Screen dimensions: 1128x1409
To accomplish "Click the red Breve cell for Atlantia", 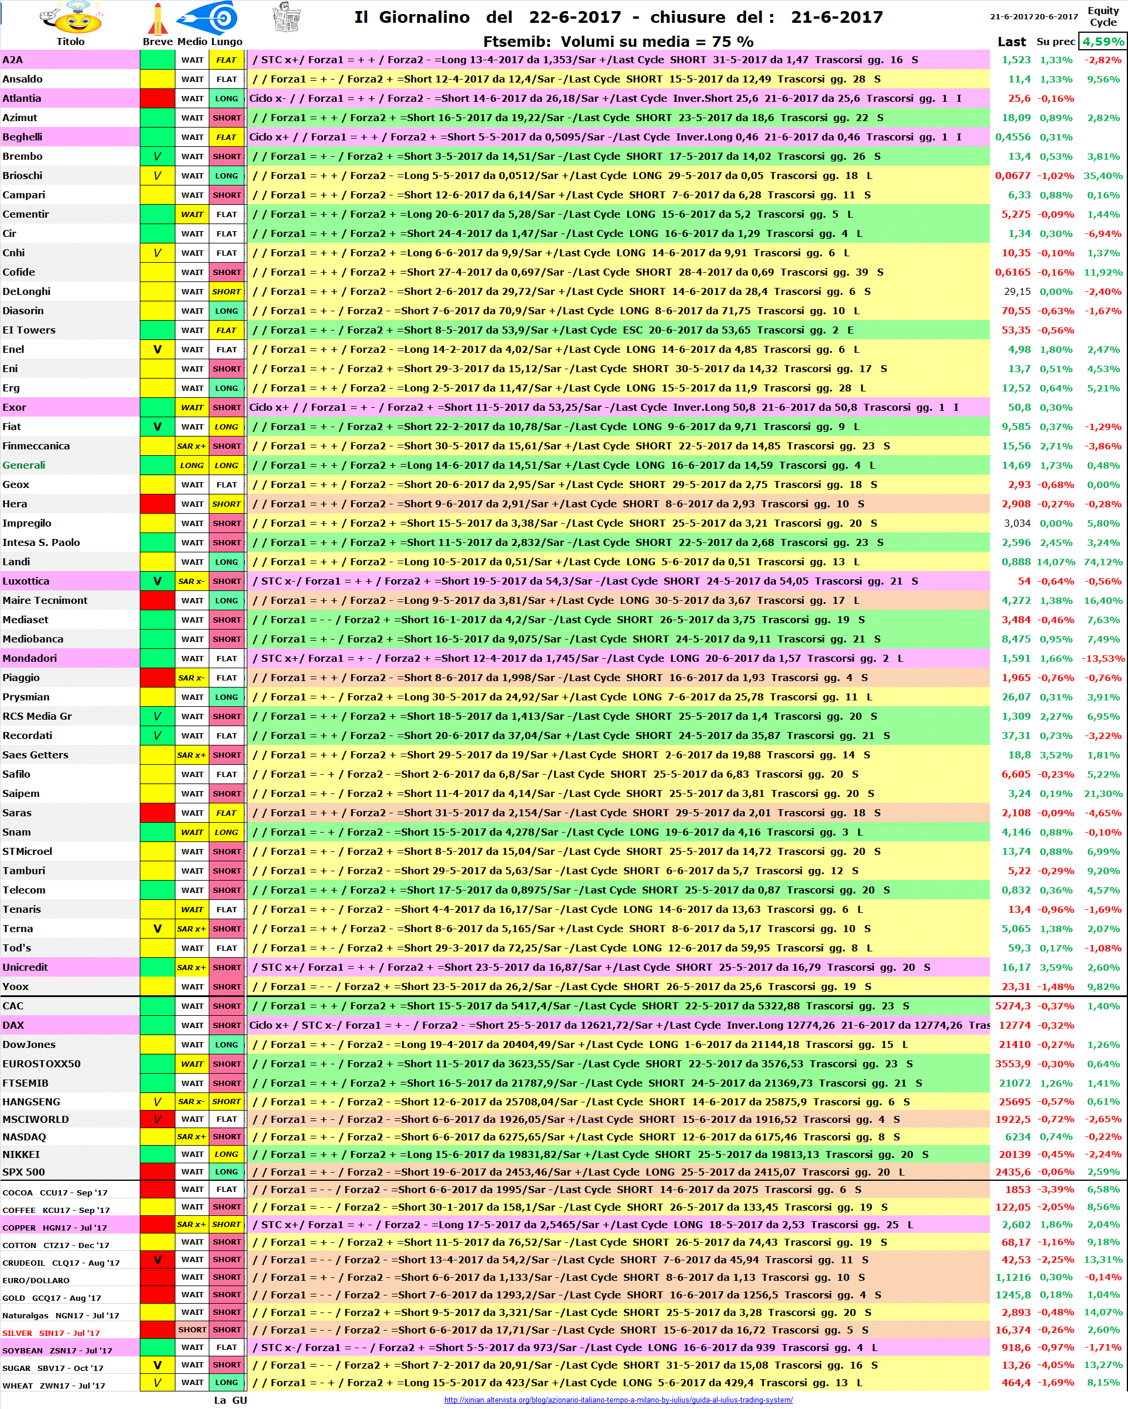I will coord(157,99).
